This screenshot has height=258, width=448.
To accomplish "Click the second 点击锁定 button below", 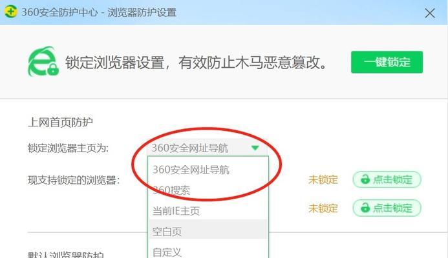I will (x=387, y=208).
